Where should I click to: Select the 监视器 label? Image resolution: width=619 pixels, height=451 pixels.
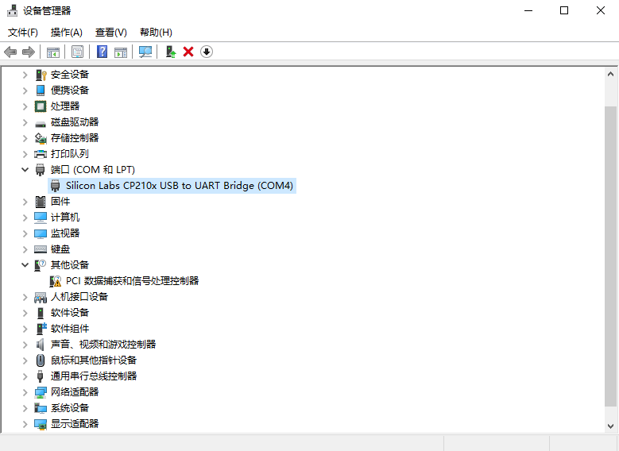pyautogui.click(x=65, y=233)
